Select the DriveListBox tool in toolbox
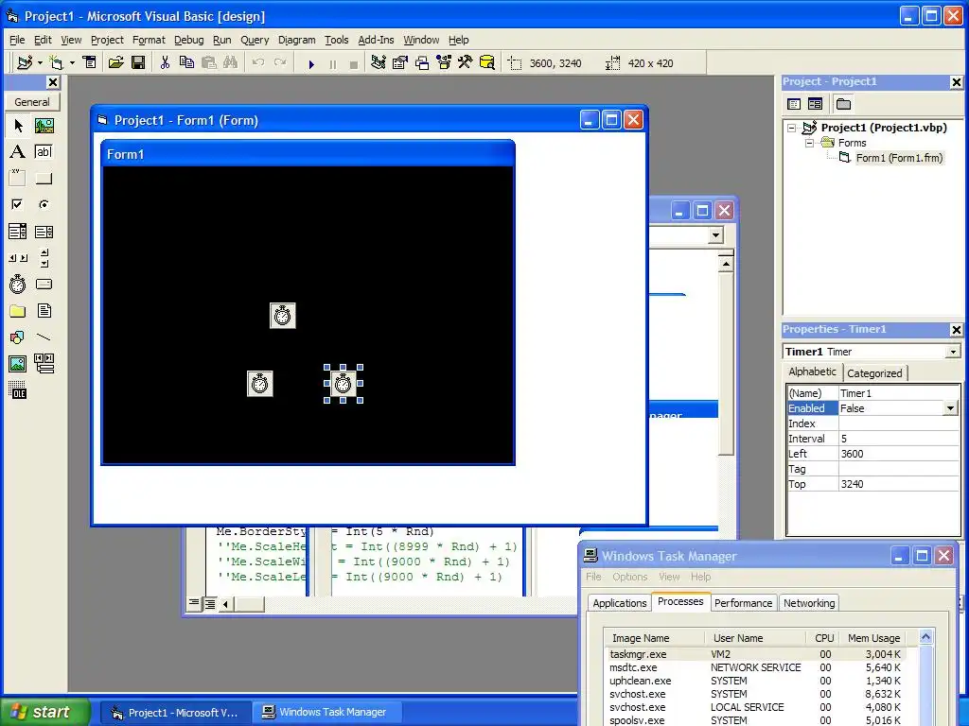Image resolution: width=969 pixels, height=726 pixels. (44, 284)
